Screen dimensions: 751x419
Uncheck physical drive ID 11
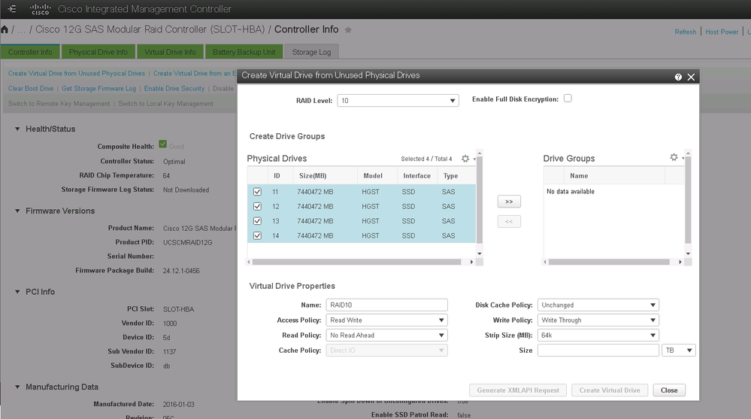pos(257,191)
